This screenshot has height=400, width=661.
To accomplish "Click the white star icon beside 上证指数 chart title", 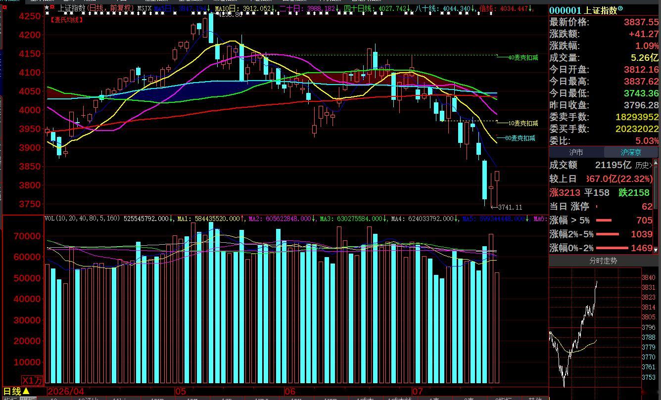I will (x=47, y=8).
